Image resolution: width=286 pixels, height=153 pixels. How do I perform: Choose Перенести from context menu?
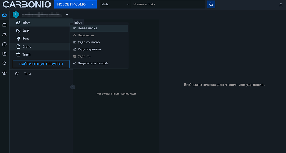click(99, 35)
